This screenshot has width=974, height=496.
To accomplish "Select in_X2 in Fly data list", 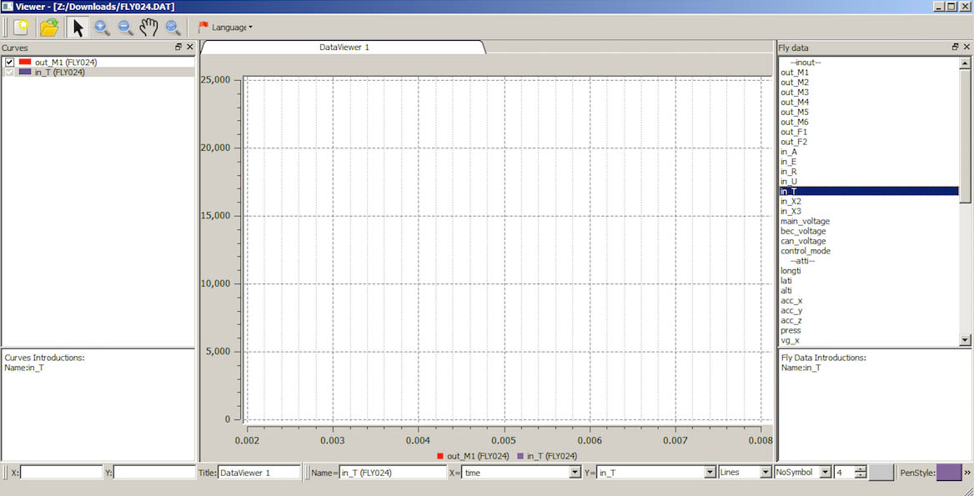I will (x=869, y=201).
